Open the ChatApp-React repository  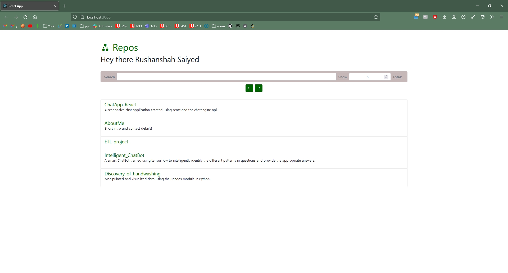120,105
